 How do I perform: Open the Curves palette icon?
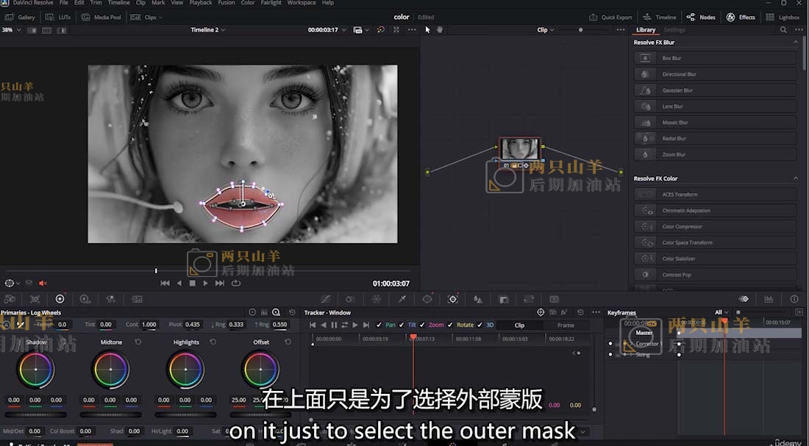pos(326,299)
